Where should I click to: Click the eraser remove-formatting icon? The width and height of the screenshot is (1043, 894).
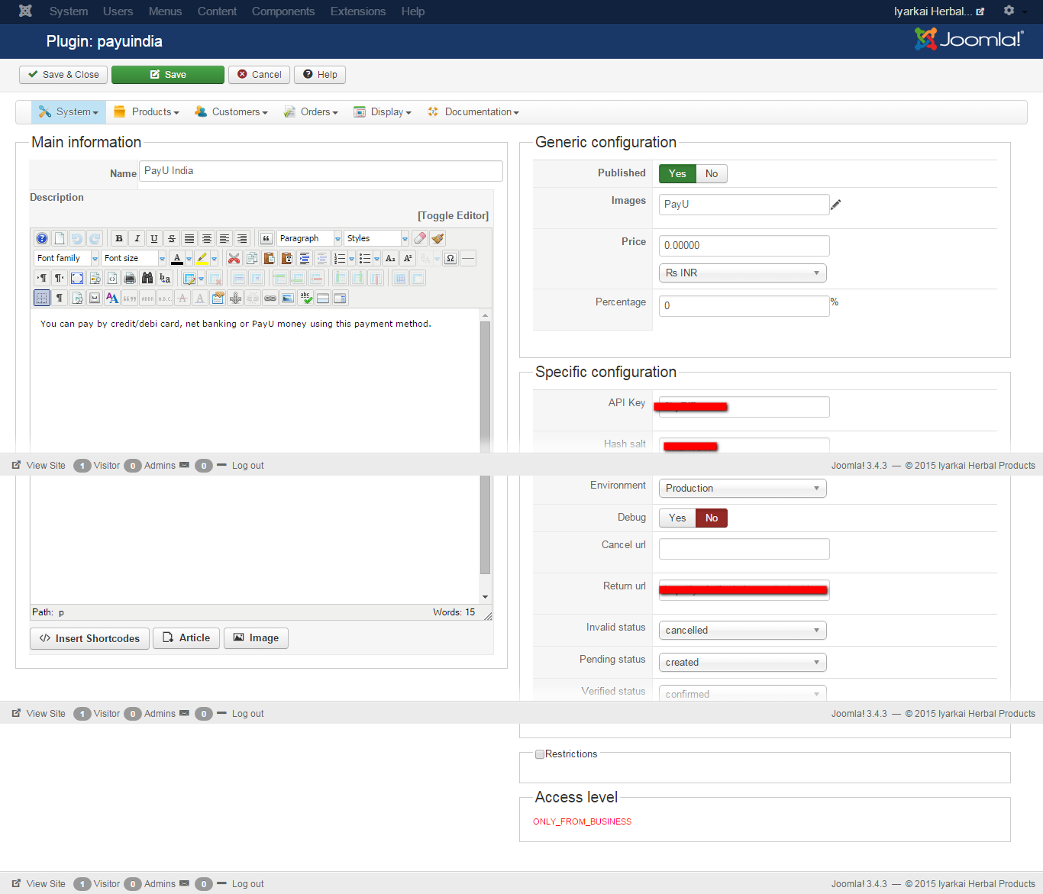click(x=420, y=238)
